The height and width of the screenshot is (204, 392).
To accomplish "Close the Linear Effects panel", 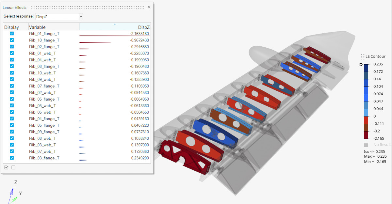I will tap(149, 7).
